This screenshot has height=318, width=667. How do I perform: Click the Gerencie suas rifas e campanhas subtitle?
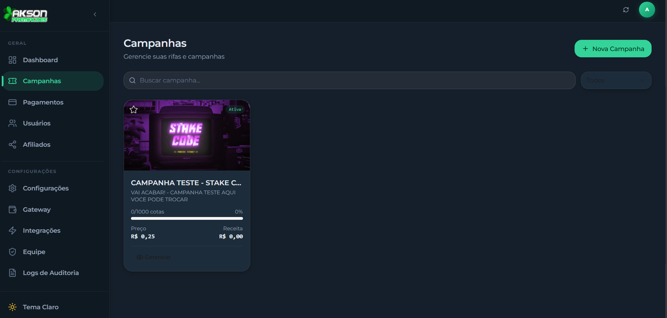click(174, 57)
